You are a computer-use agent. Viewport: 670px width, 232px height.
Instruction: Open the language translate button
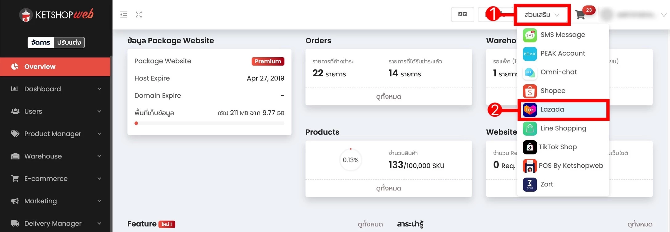pyautogui.click(x=462, y=14)
